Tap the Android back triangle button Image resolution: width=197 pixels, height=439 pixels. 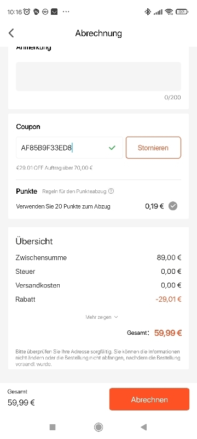pyautogui.click(x=144, y=427)
